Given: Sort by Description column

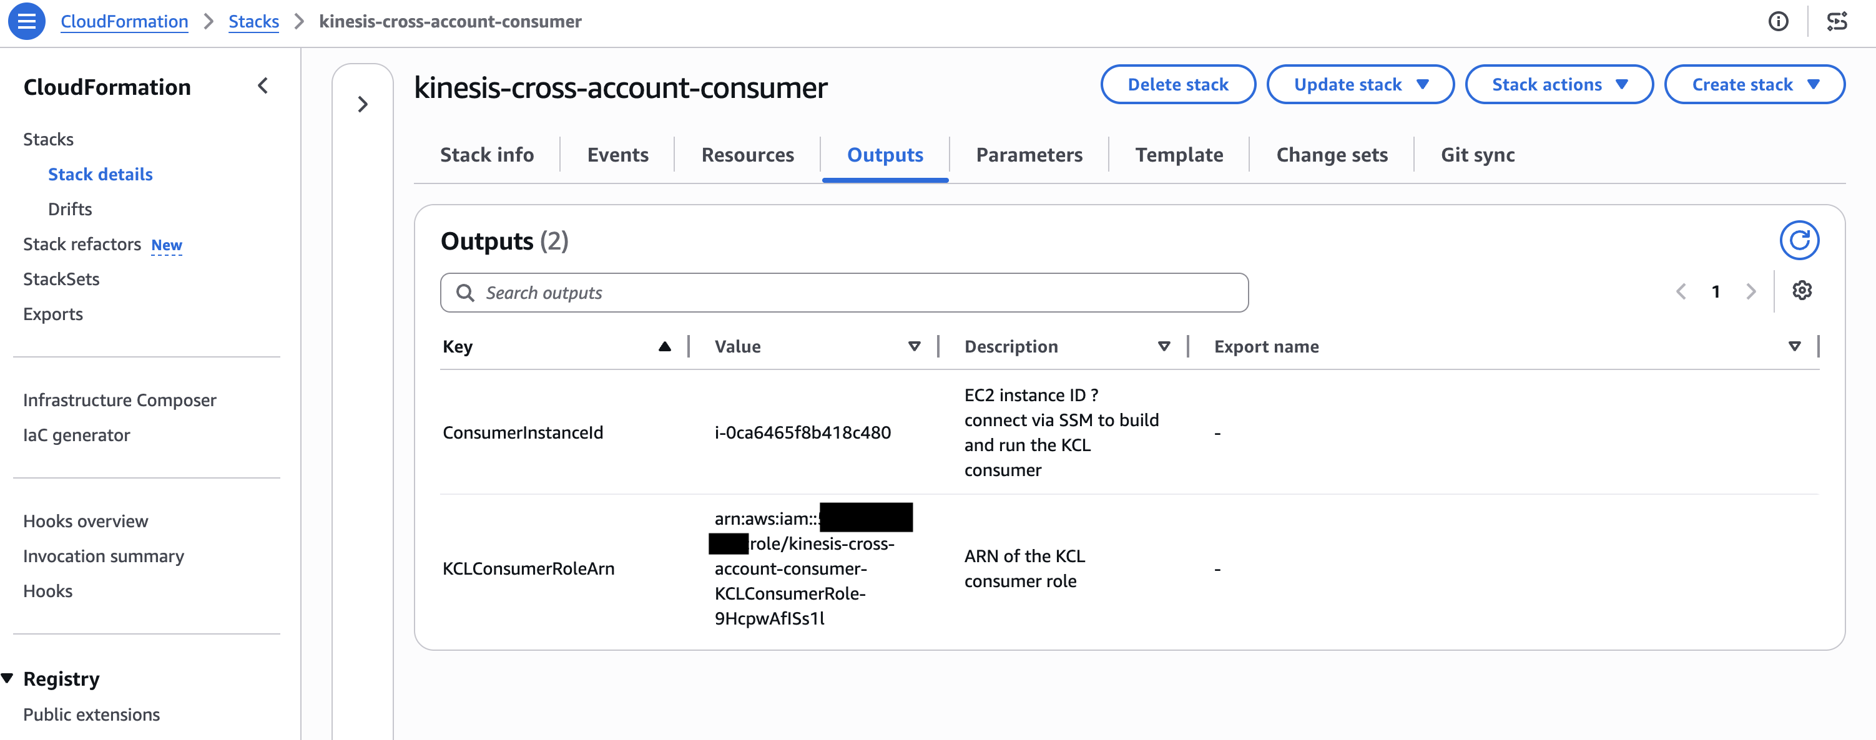Looking at the screenshot, I should coord(1164,346).
